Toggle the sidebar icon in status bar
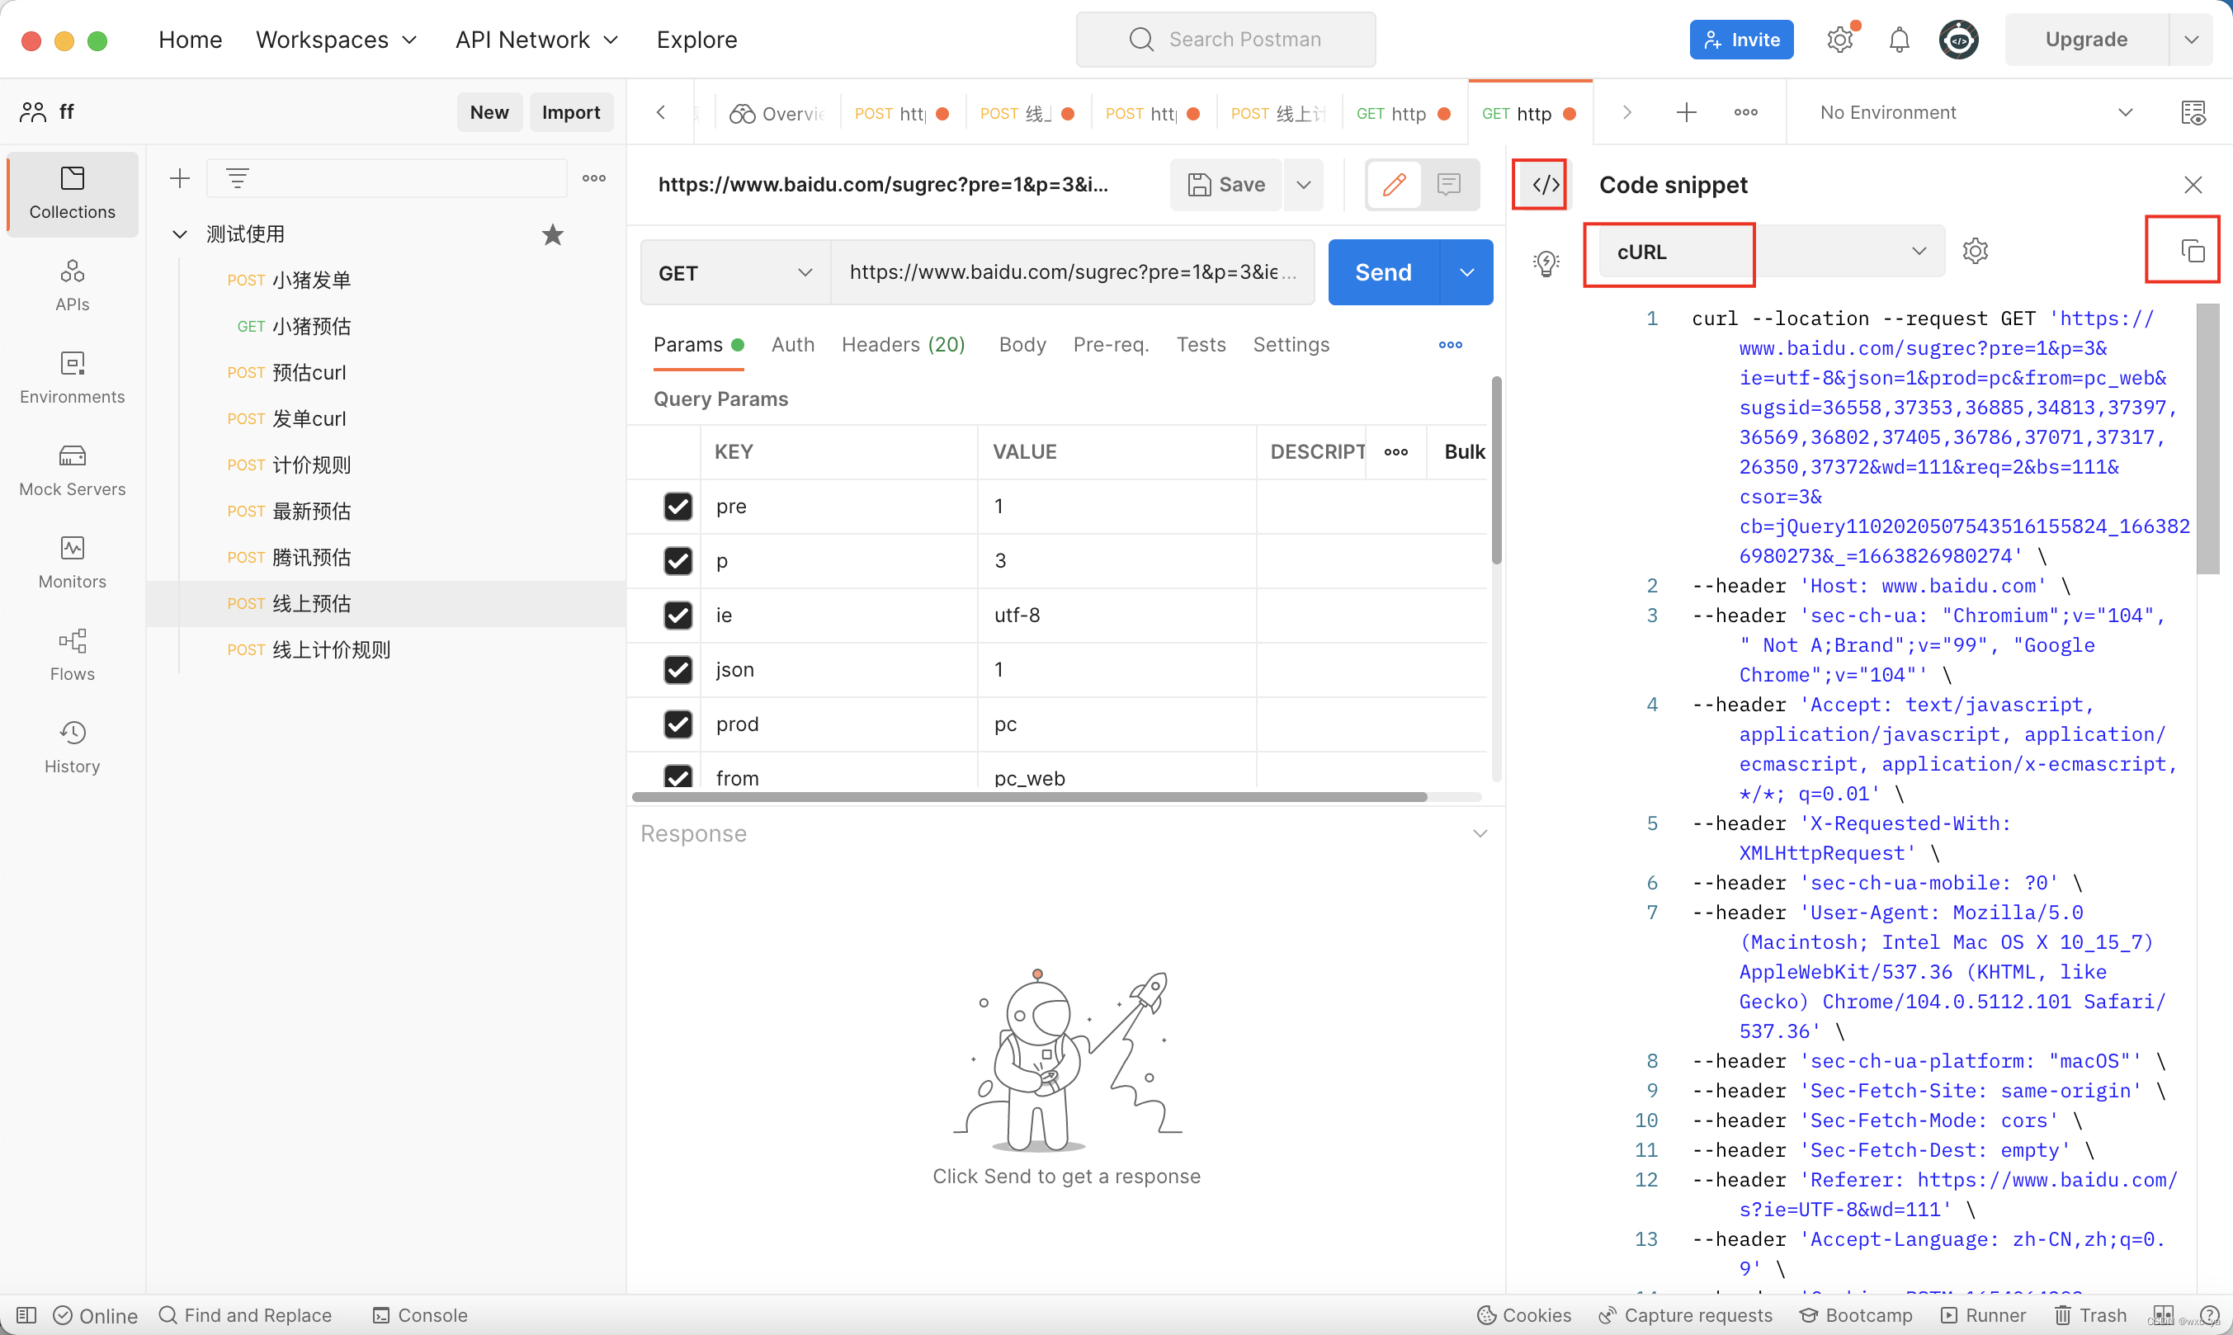Viewport: 2233px width, 1335px height. point(27,1315)
